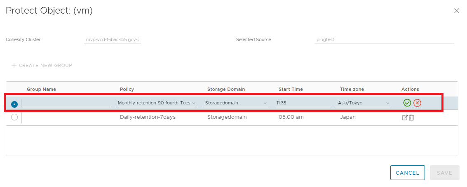Viewport: 467px width, 187px height.
Task: Expand the Storagedomain dropdown
Action: 235,103
